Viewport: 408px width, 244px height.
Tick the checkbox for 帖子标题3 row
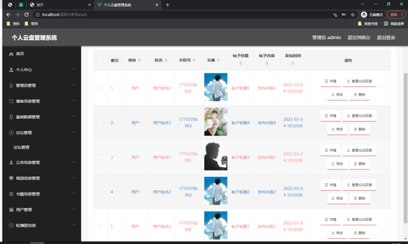pyautogui.click(x=100, y=157)
